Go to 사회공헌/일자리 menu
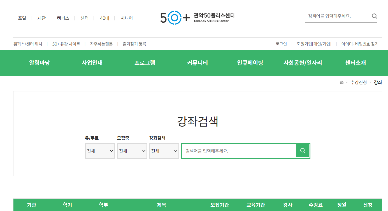 click(303, 63)
